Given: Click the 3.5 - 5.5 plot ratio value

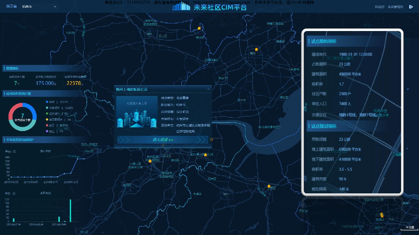Looking at the screenshot, I should (345, 169).
